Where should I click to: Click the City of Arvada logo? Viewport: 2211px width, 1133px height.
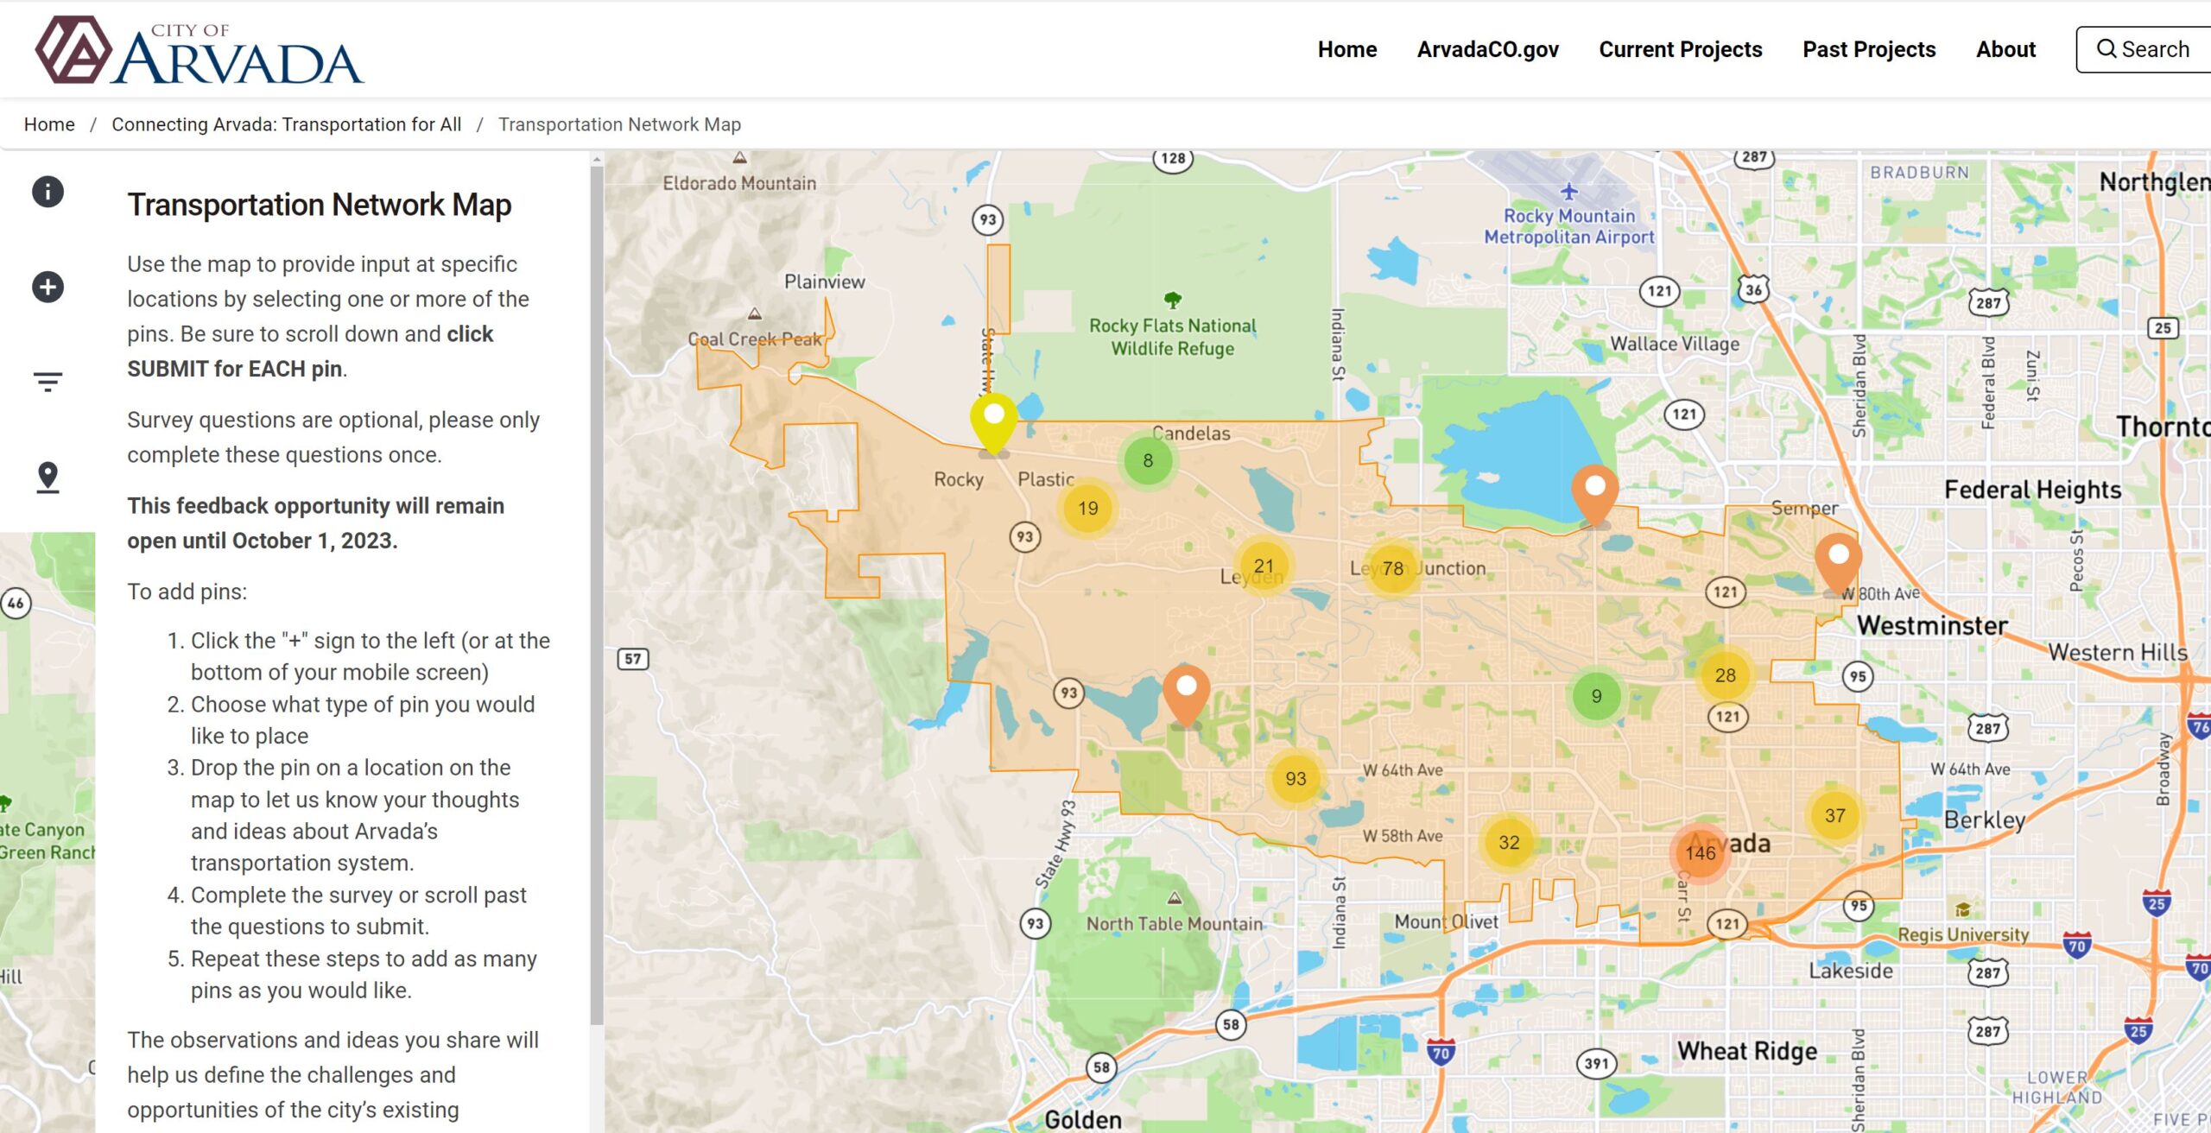(x=199, y=50)
